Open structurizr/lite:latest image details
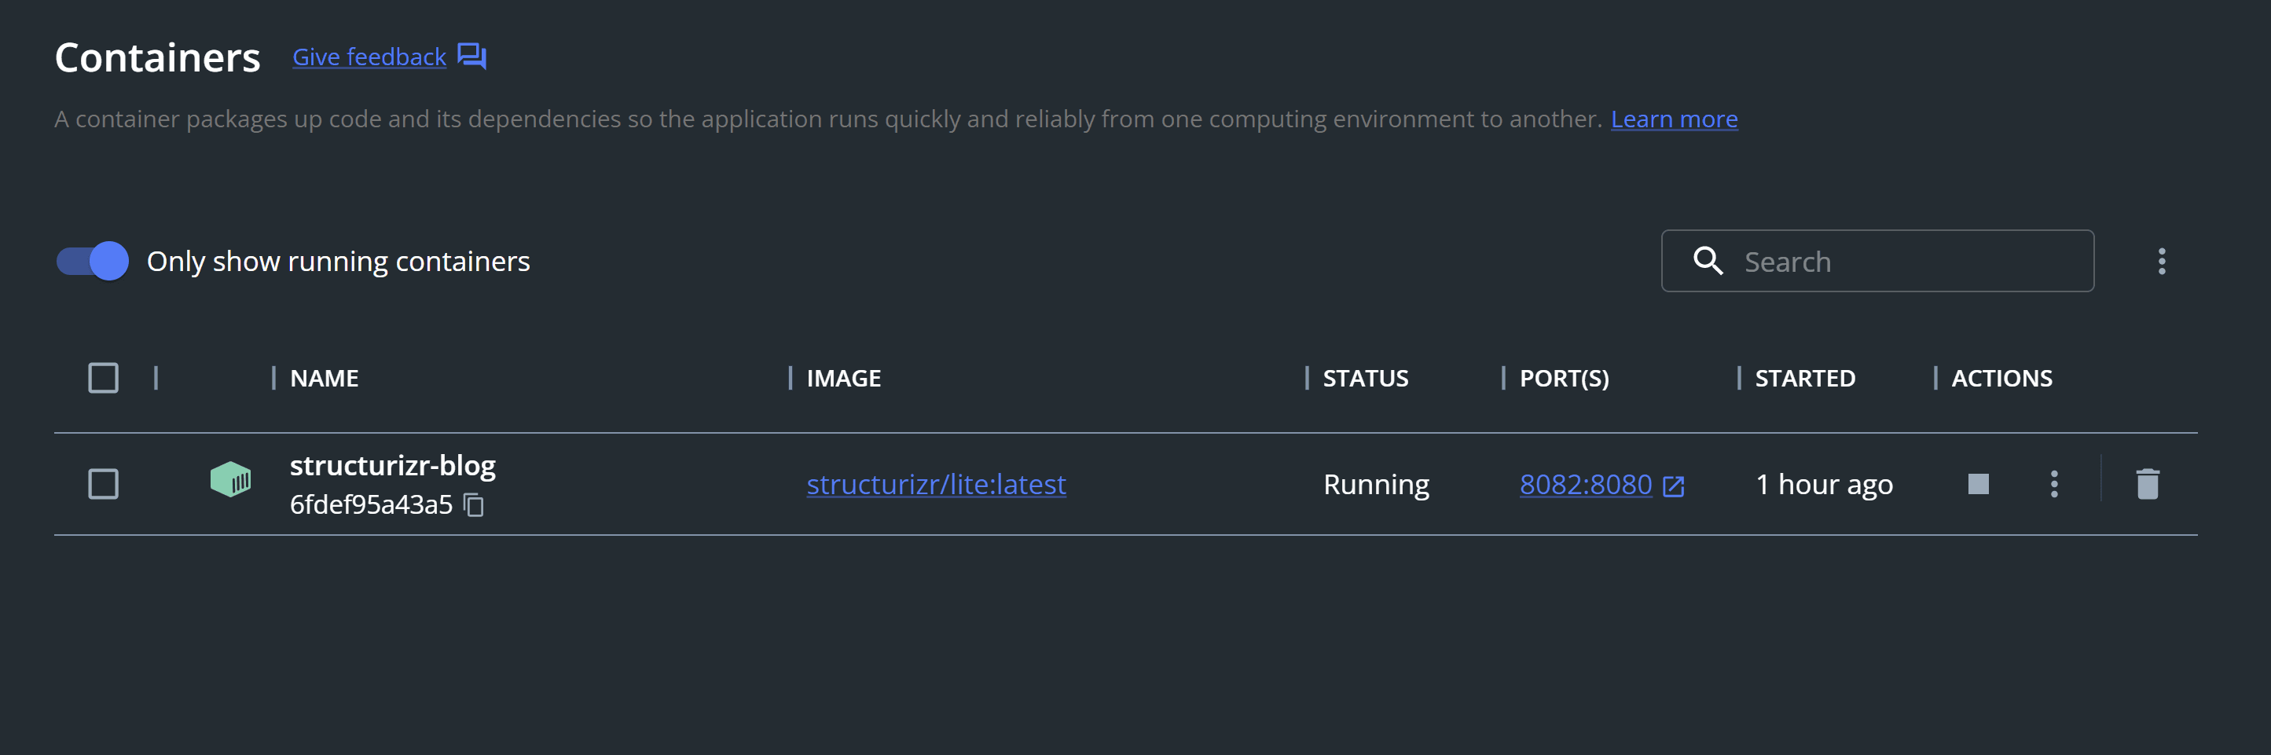This screenshot has height=755, width=2271. [937, 484]
